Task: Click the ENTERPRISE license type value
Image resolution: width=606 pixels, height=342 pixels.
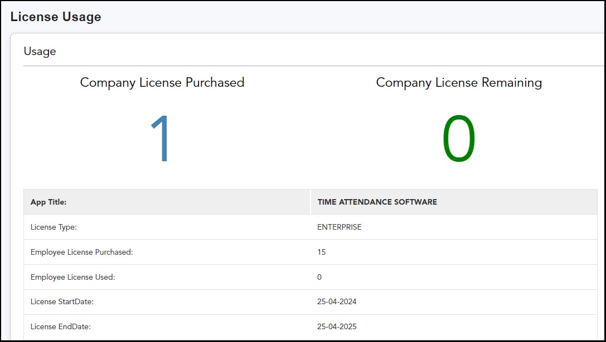Action: [340, 227]
